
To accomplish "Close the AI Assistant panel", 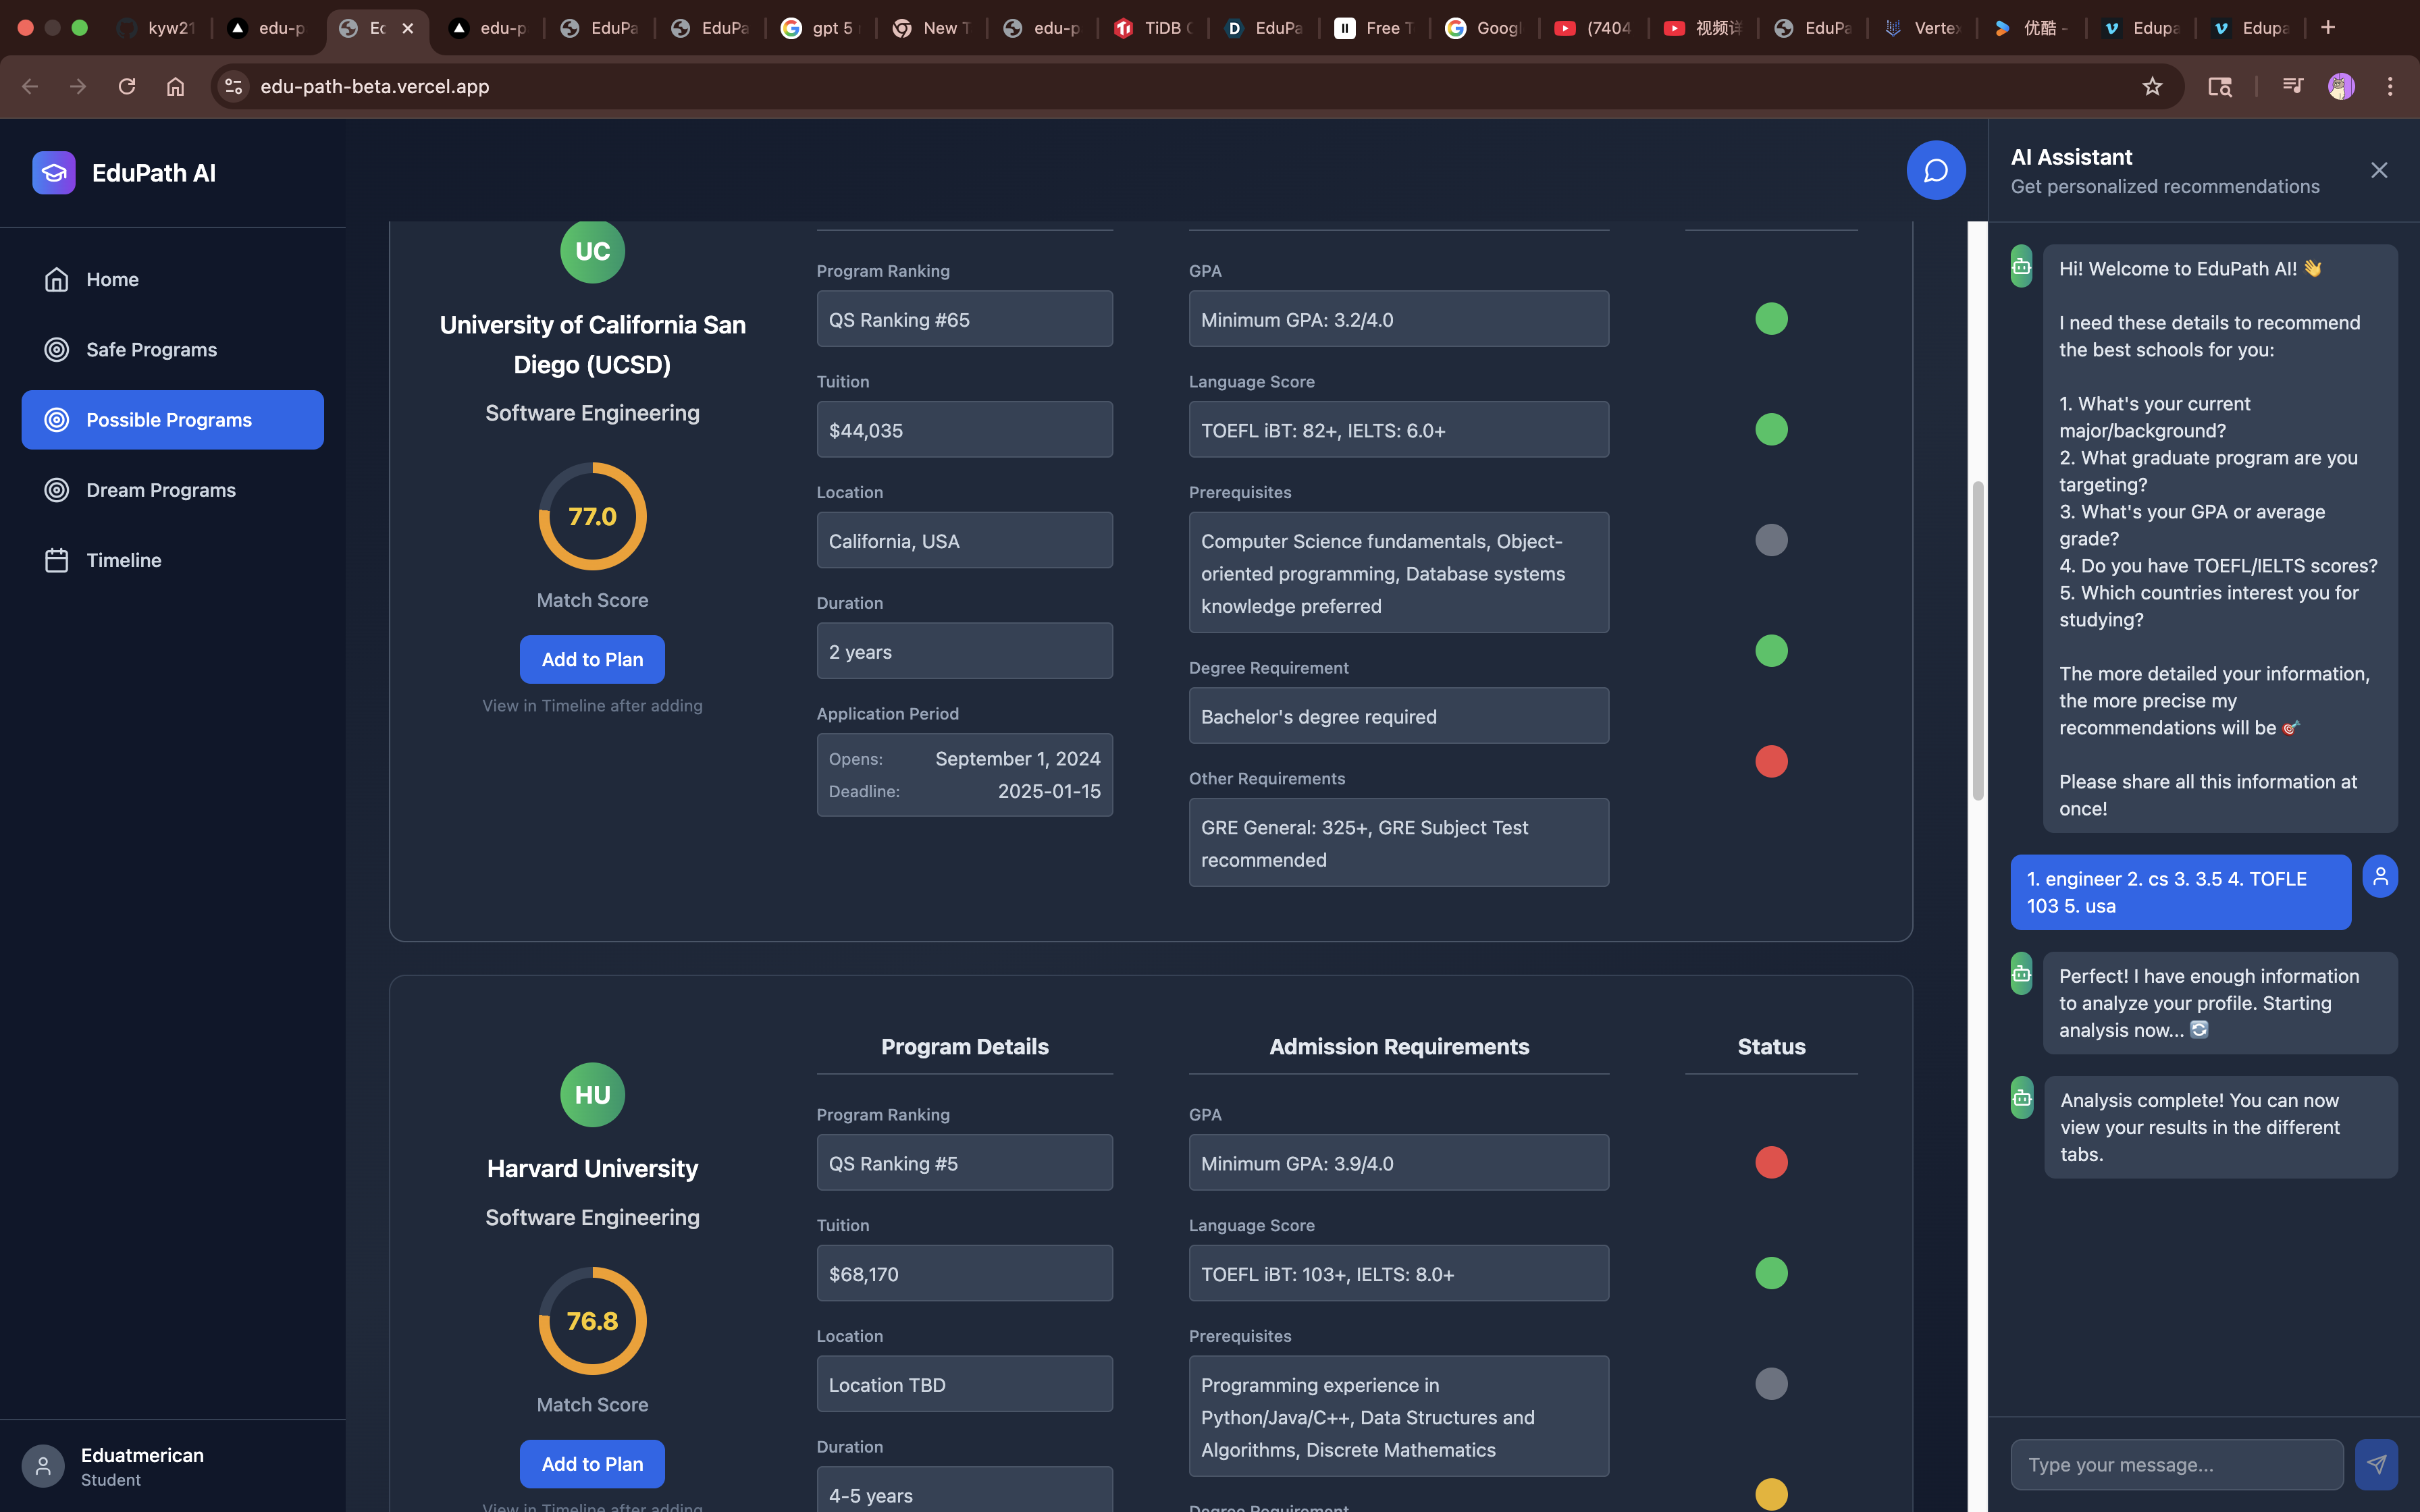I will pos(2378,170).
